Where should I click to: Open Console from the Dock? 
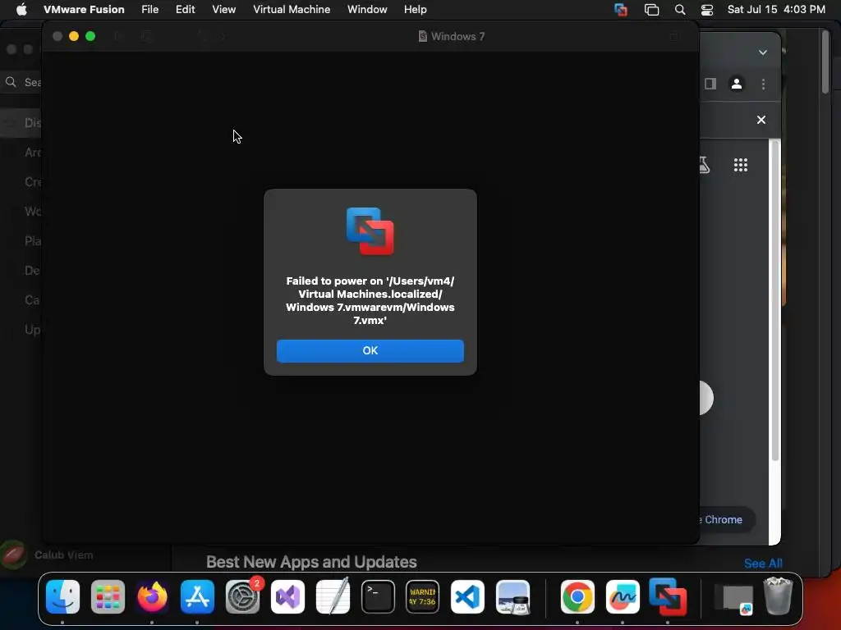(x=423, y=597)
